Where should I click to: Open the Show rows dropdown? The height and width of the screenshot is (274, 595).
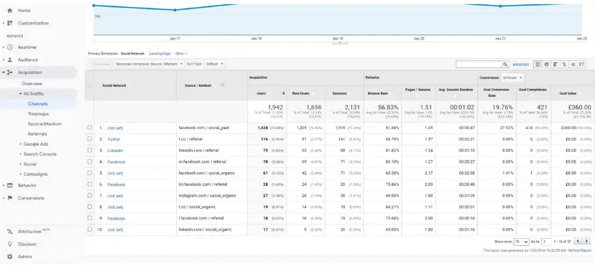(522, 242)
